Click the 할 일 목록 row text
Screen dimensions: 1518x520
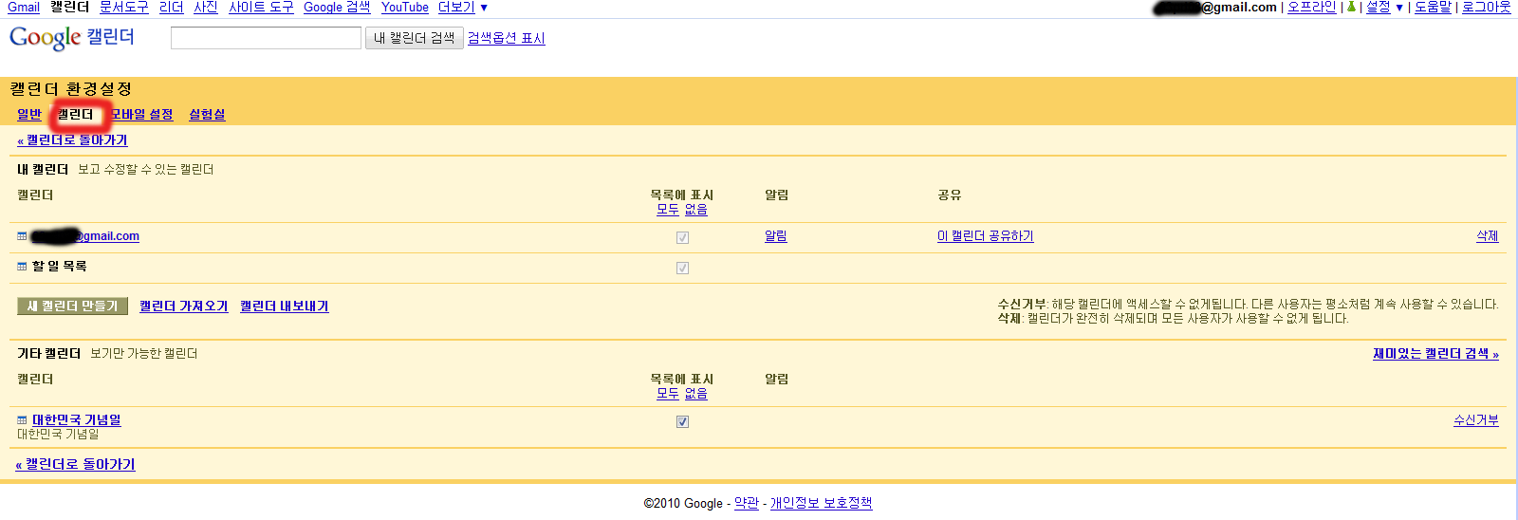click(60, 267)
